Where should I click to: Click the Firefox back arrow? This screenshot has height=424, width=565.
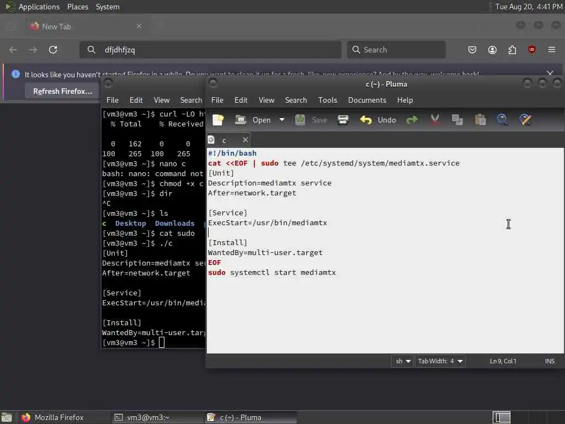(13, 50)
